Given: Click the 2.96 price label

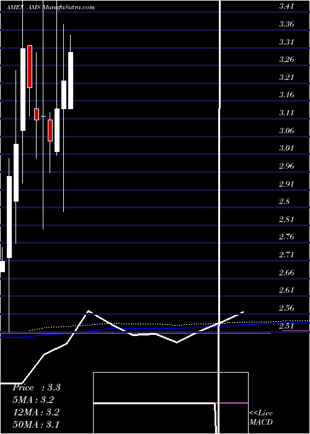Looking at the screenshot, I should coord(286,166).
